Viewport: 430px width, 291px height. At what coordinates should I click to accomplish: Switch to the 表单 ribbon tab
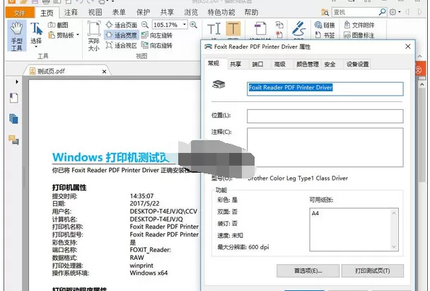tap(119, 12)
